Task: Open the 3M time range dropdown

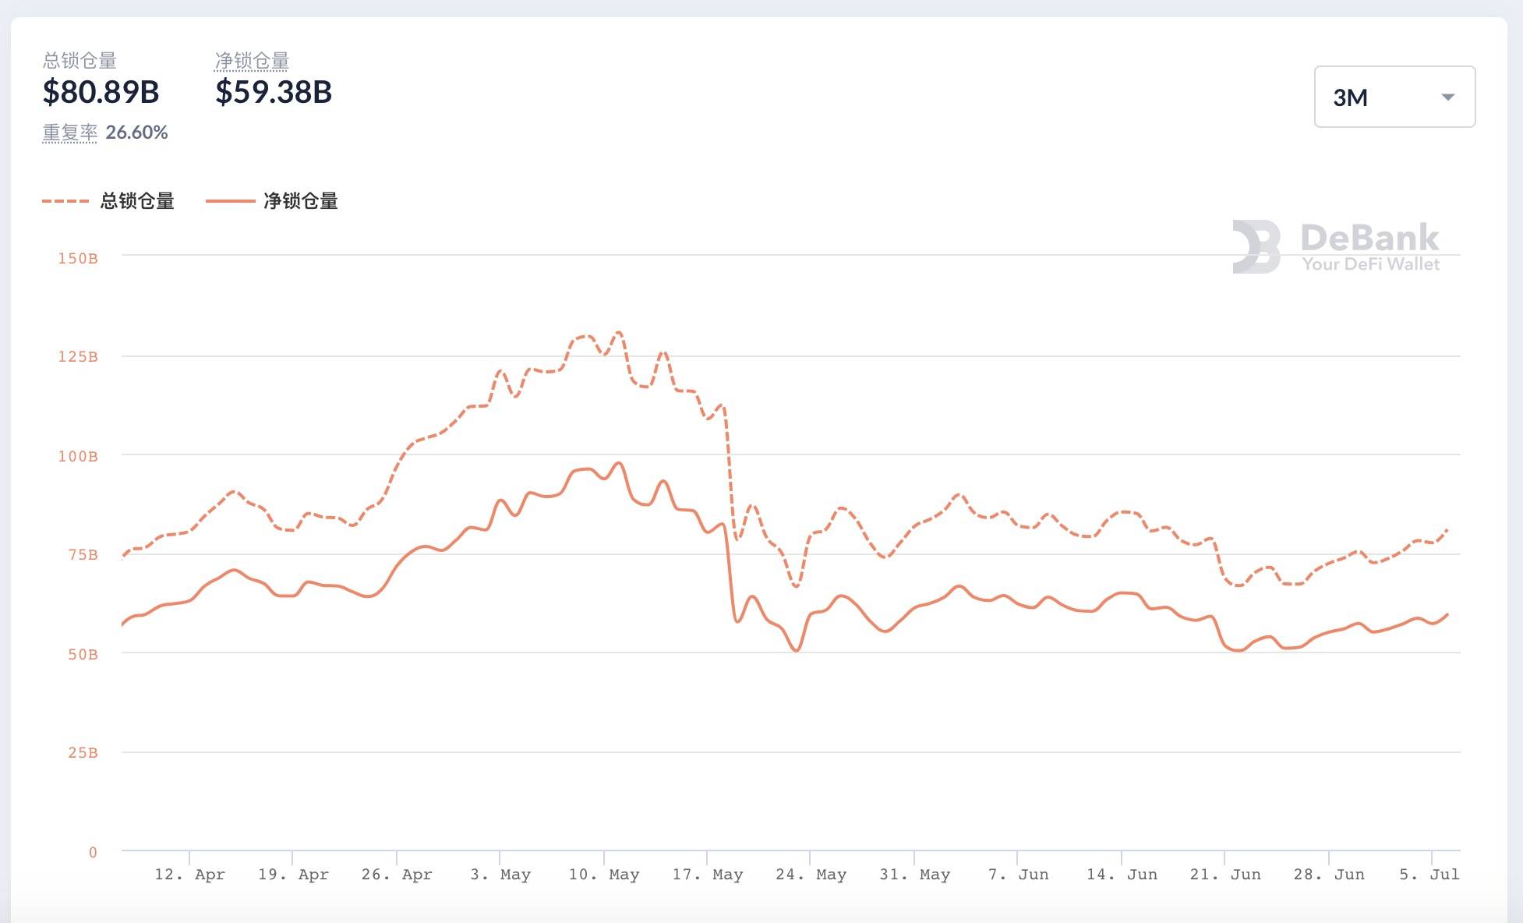Action: pos(1394,97)
